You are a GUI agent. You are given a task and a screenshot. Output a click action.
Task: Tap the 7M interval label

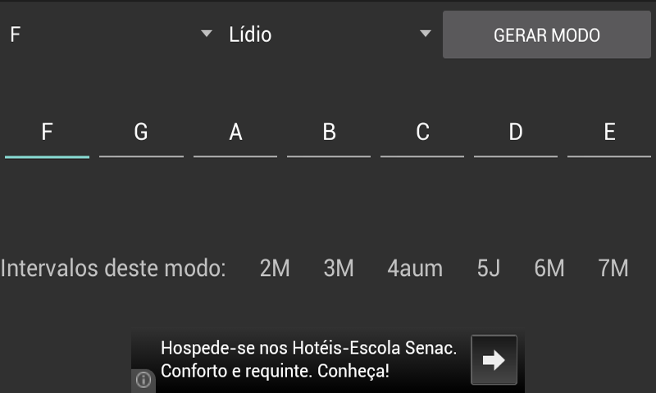(613, 268)
